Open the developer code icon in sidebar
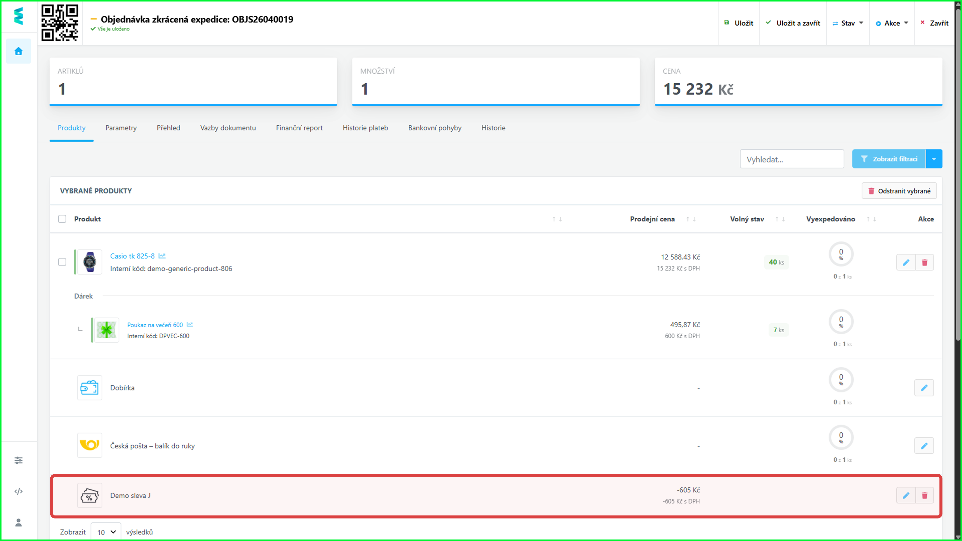 click(18, 491)
